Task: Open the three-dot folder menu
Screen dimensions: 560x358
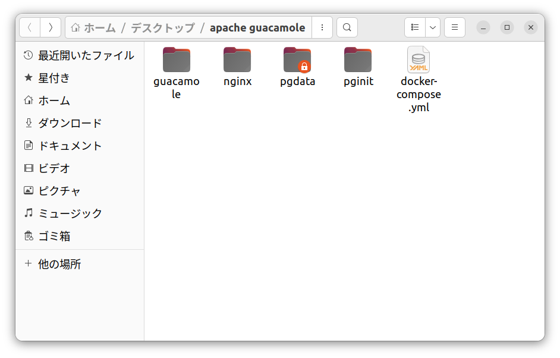Action: point(322,27)
